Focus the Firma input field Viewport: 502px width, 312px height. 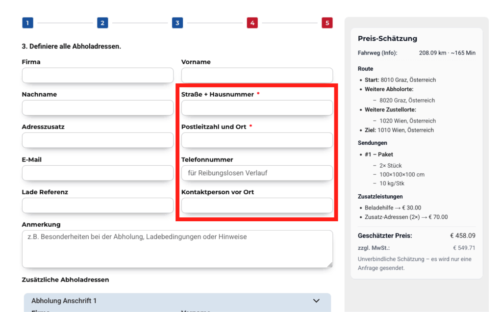[x=98, y=76]
